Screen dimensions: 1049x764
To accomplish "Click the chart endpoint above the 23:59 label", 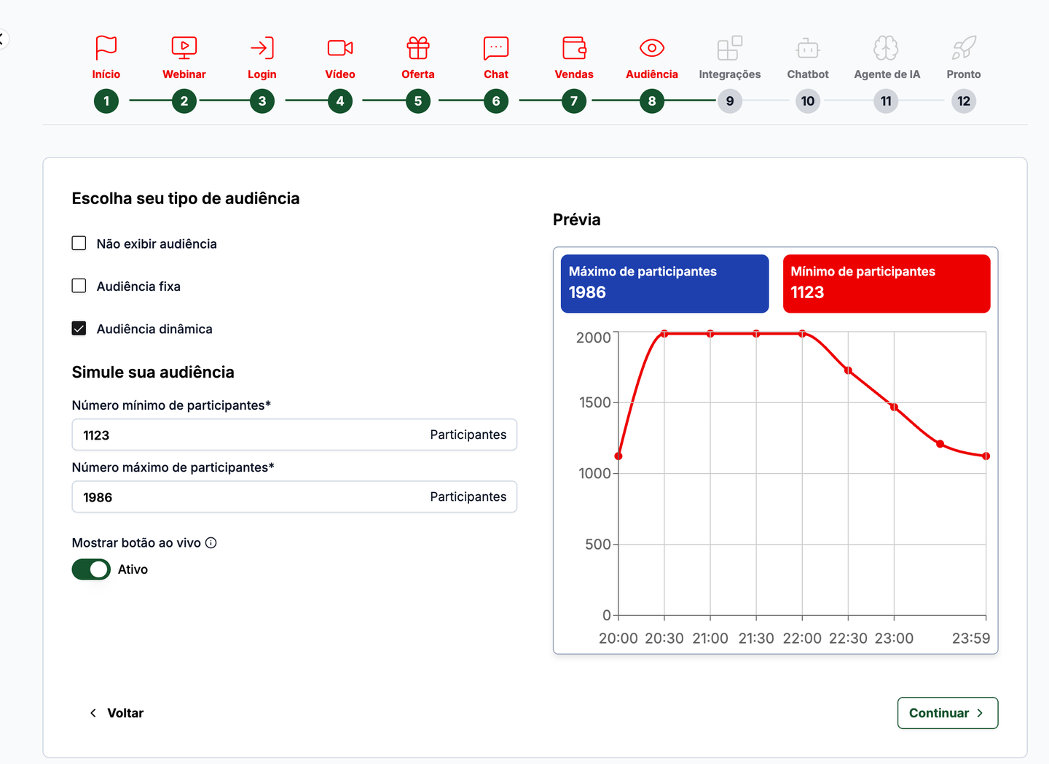I will click(986, 456).
